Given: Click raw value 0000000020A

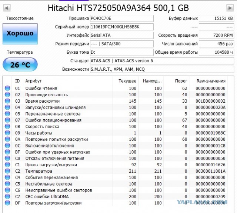Looking at the screenshot, I should click(210, 107).
